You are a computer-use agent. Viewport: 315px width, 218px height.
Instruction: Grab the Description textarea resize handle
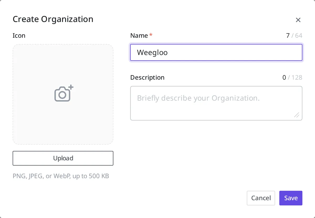tap(297, 115)
